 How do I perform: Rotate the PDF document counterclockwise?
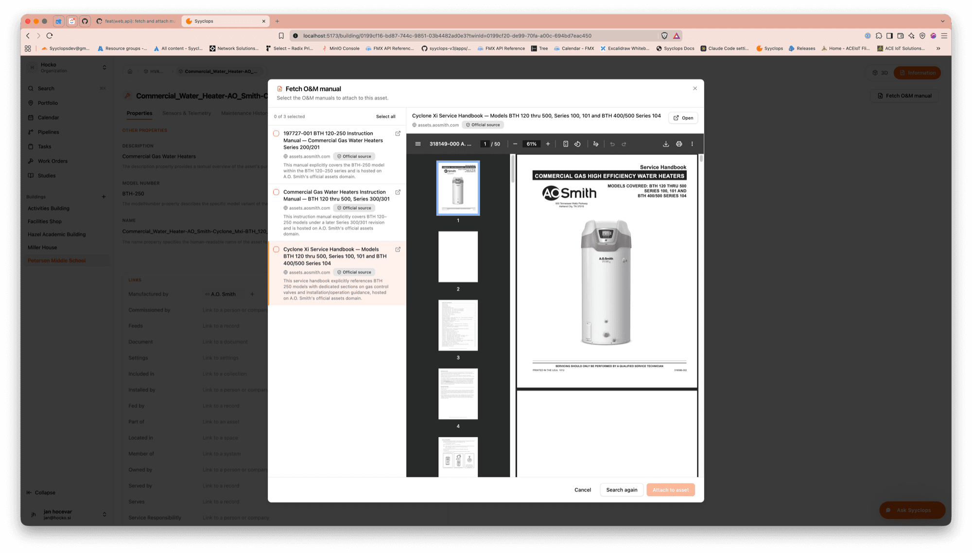tap(577, 144)
